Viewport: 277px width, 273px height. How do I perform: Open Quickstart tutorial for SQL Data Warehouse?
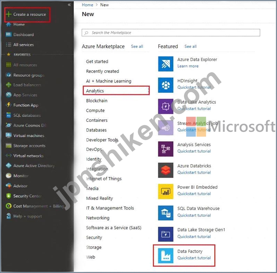tap(194, 215)
